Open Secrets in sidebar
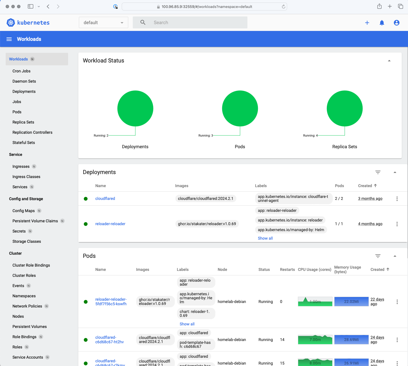408x366 pixels. [19, 231]
